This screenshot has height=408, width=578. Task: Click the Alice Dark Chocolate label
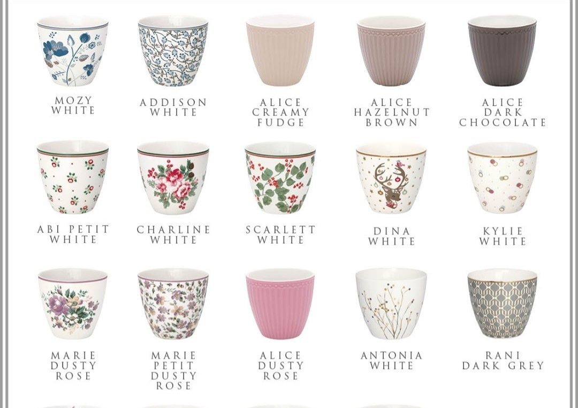pos(503,112)
